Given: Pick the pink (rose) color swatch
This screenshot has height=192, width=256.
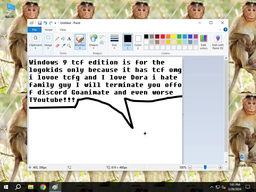Looking at the screenshot, I should click(x=163, y=42).
